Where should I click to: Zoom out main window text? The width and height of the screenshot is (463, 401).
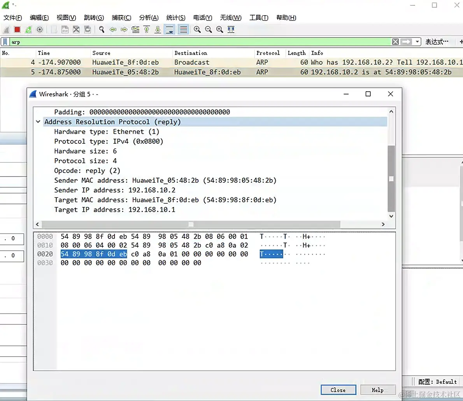(x=209, y=30)
